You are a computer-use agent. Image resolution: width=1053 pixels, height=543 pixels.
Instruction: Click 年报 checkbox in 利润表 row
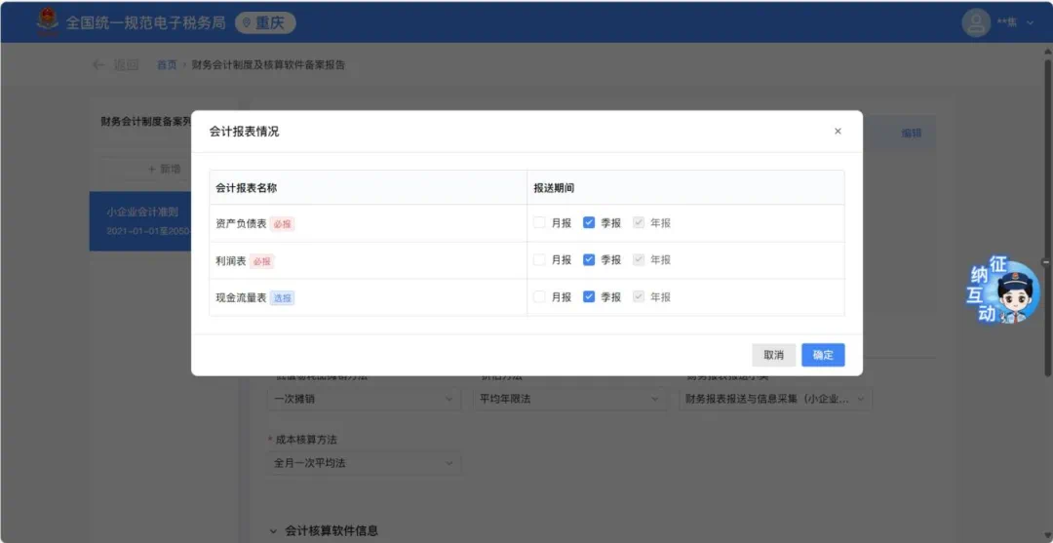[x=639, y=259]
